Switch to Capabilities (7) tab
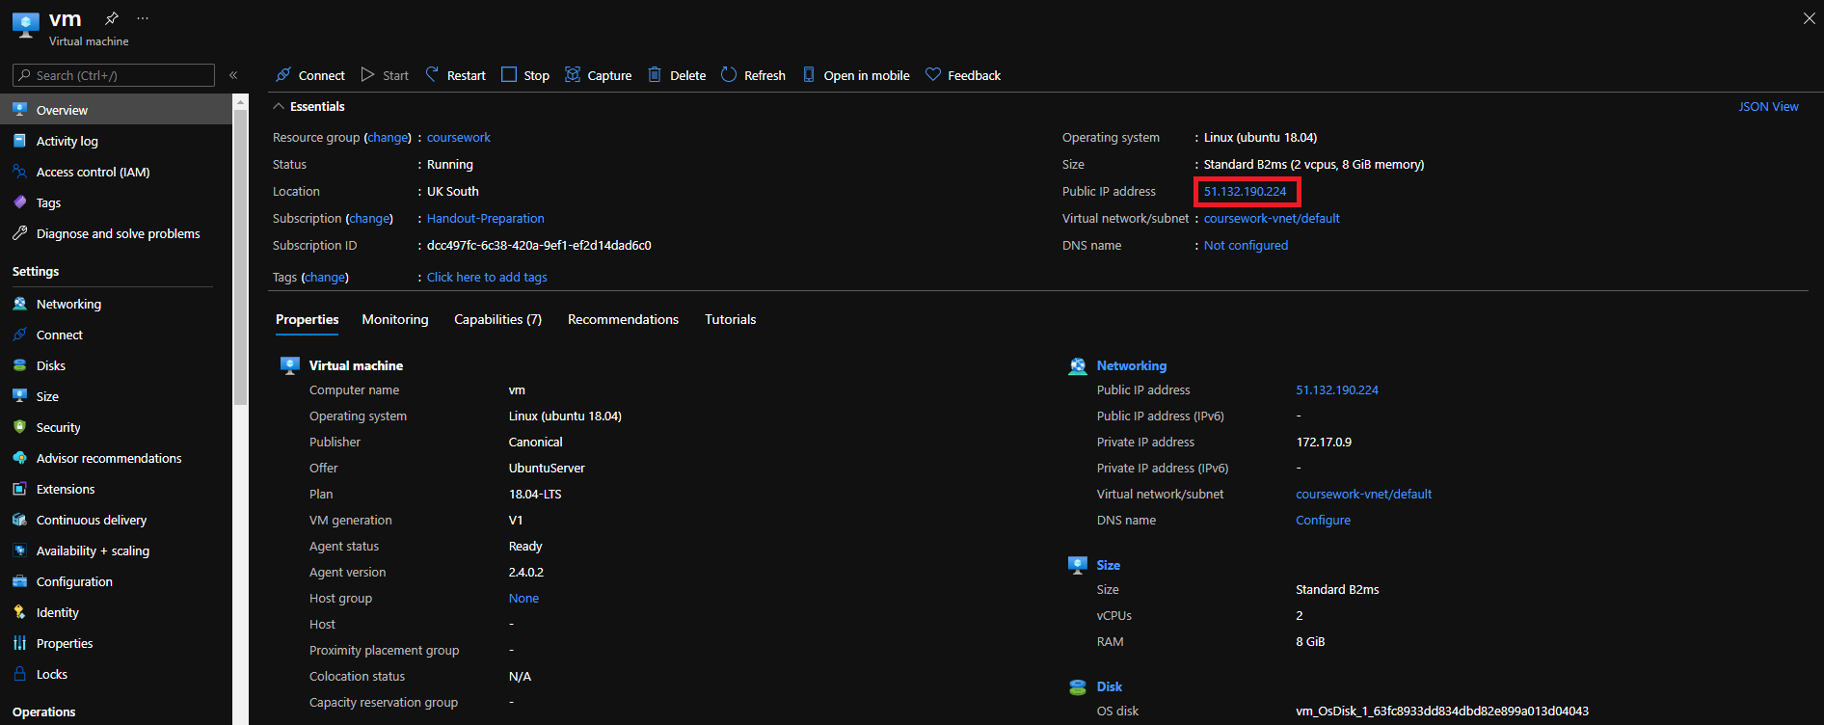This screenshot has width=1824, height=725. (x=497, y=320)
